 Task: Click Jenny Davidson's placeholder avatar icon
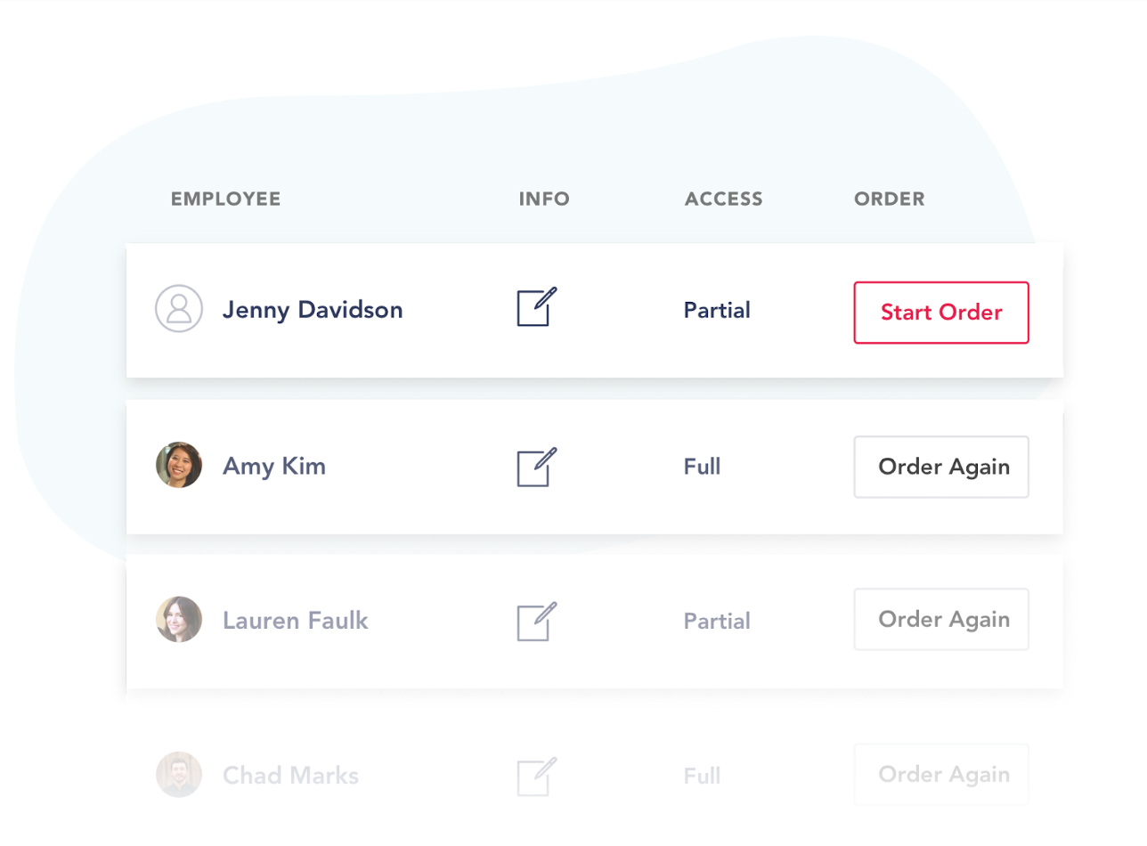pos(179,309)
